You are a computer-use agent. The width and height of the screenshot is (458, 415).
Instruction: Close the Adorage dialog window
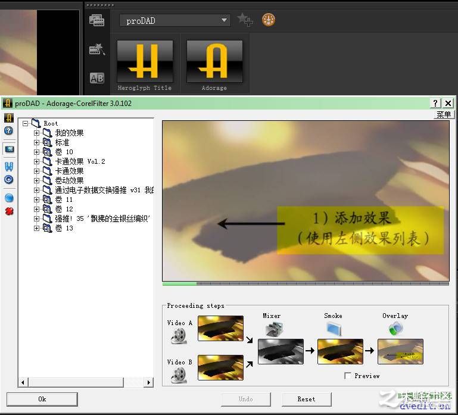pos(448,103)
